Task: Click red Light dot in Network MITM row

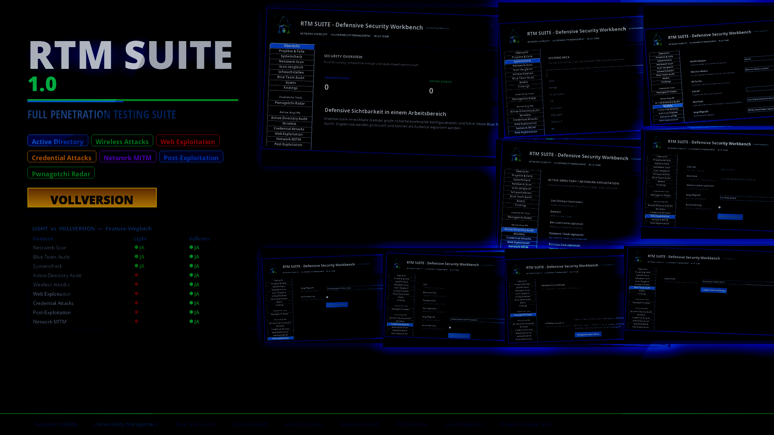Action: click(136, 321)
